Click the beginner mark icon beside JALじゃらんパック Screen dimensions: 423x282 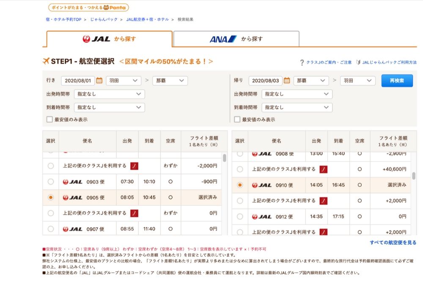pyautogui.click(x=358, y=62)
